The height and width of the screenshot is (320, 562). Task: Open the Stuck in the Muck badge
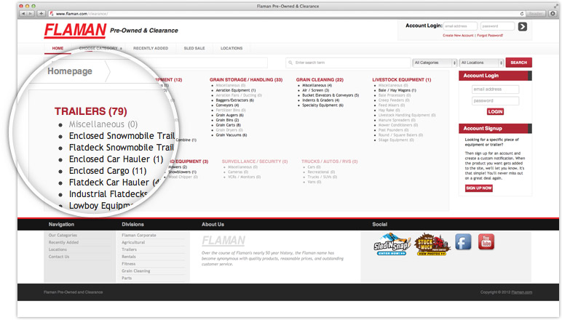point(432,245)
